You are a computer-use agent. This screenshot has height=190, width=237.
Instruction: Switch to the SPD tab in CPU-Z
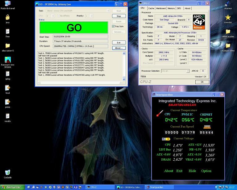179,8
